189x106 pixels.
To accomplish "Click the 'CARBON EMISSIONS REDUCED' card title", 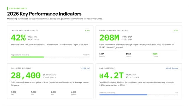I will pyautogui.click(x=24, y=30).
